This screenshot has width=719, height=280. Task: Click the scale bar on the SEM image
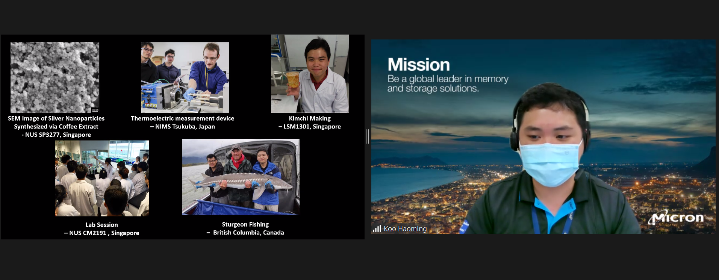pos(95,110)
